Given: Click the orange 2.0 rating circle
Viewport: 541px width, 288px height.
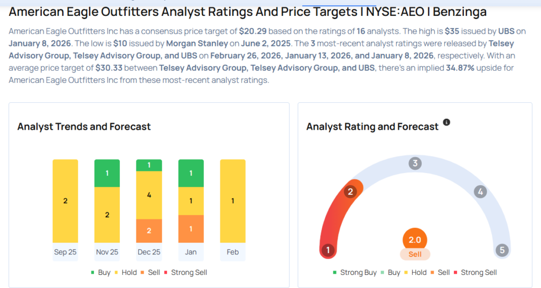Looking at the screenshot, I should coord(415,239).
